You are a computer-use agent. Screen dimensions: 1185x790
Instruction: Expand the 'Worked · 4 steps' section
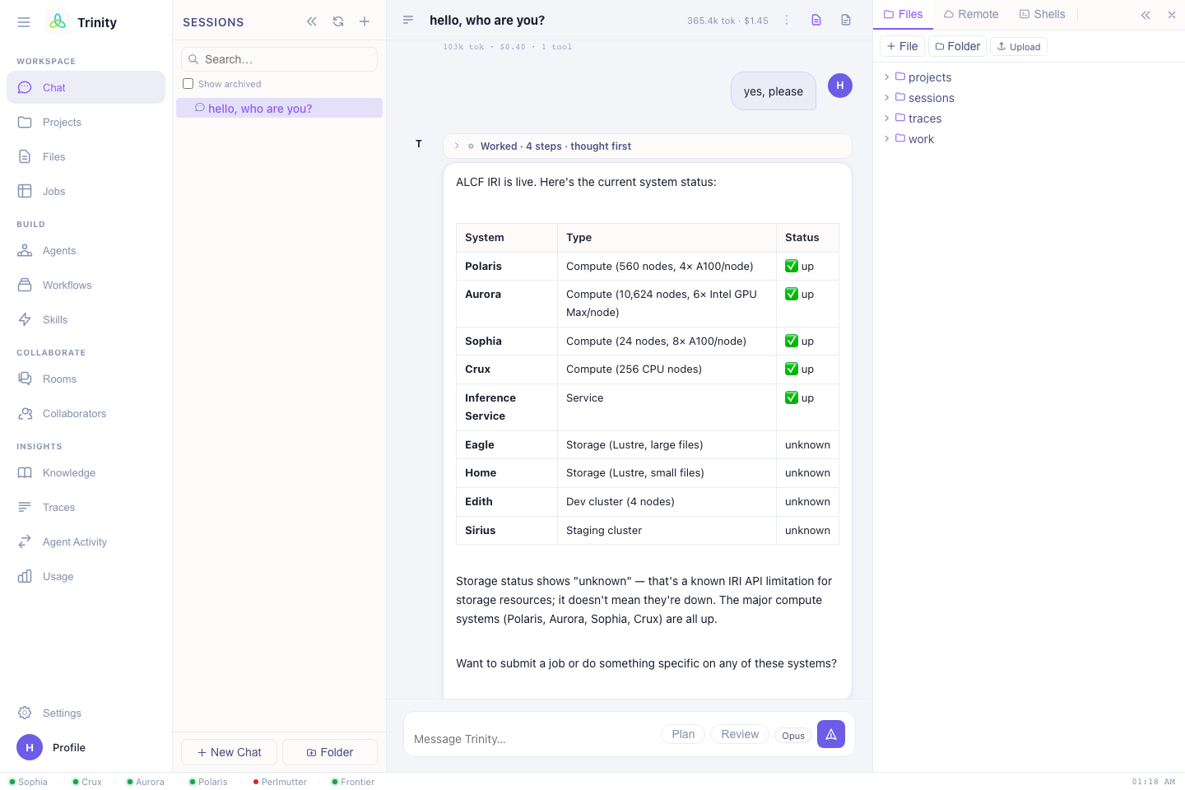coord(647,146)
